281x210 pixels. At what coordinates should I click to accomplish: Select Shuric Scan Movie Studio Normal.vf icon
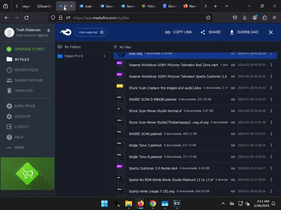click(x=121, y=111)
